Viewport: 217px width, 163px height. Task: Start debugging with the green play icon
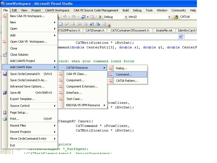tap(100, 17)
